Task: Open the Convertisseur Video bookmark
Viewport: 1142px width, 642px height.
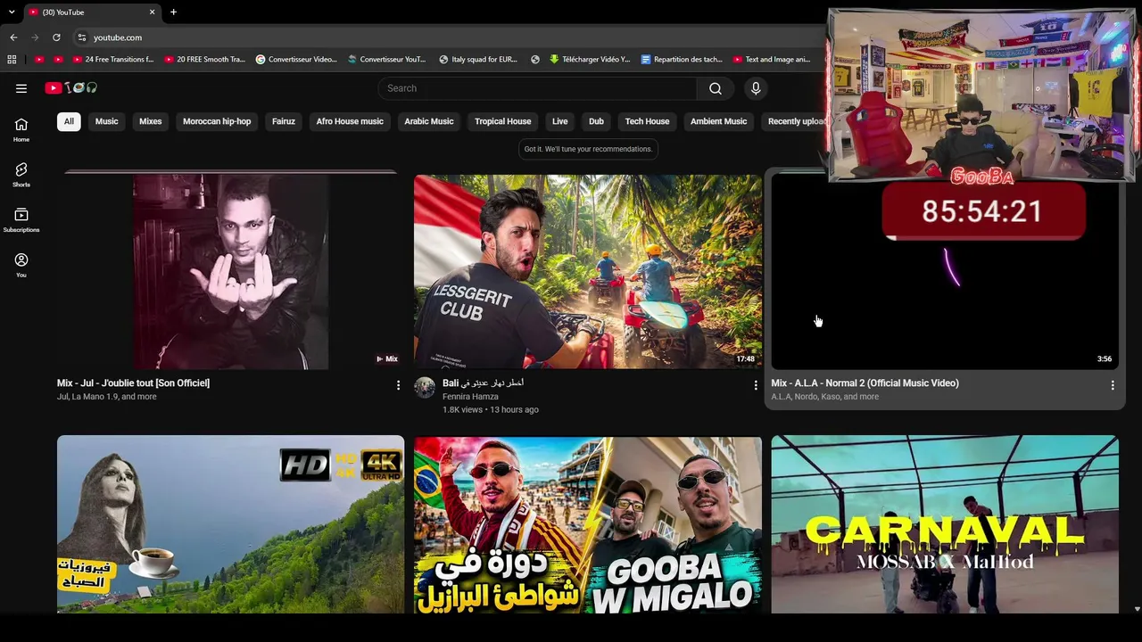Action: (296, 60)
